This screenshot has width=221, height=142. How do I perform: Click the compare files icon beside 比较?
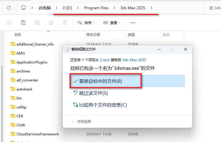click(x=75, y=105)
